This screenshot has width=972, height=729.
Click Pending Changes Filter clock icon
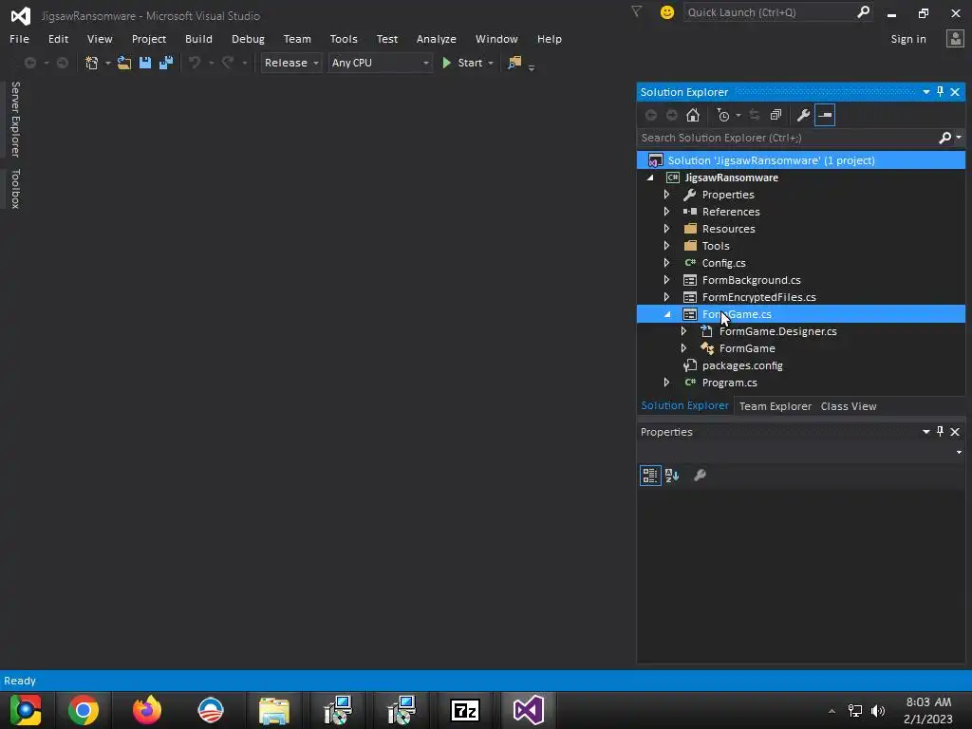pos(722,115)
